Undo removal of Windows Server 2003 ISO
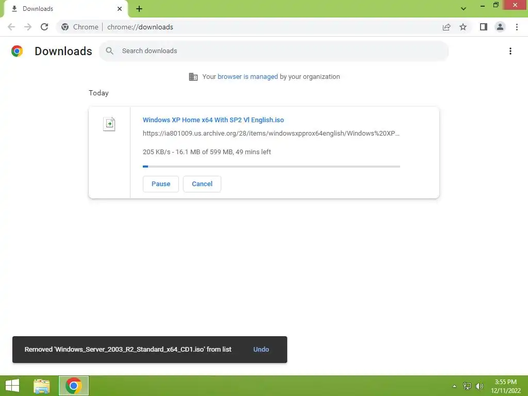Screen dimensions: 528x396 click(x=261, y=350)
